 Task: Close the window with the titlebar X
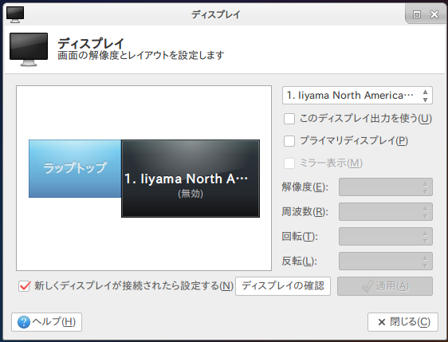click(x=434, y=14)
